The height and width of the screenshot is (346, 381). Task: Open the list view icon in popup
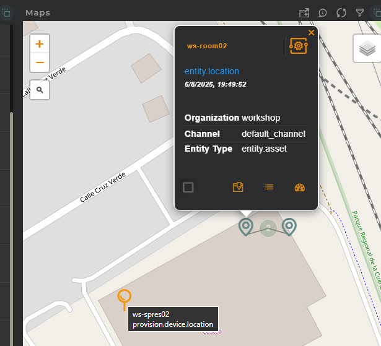tap(269, 187)
